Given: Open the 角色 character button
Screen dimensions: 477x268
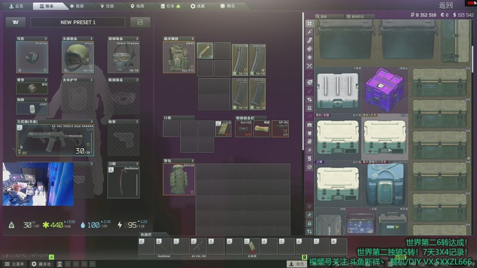Looking at the screenshot, I should (297, 264).
